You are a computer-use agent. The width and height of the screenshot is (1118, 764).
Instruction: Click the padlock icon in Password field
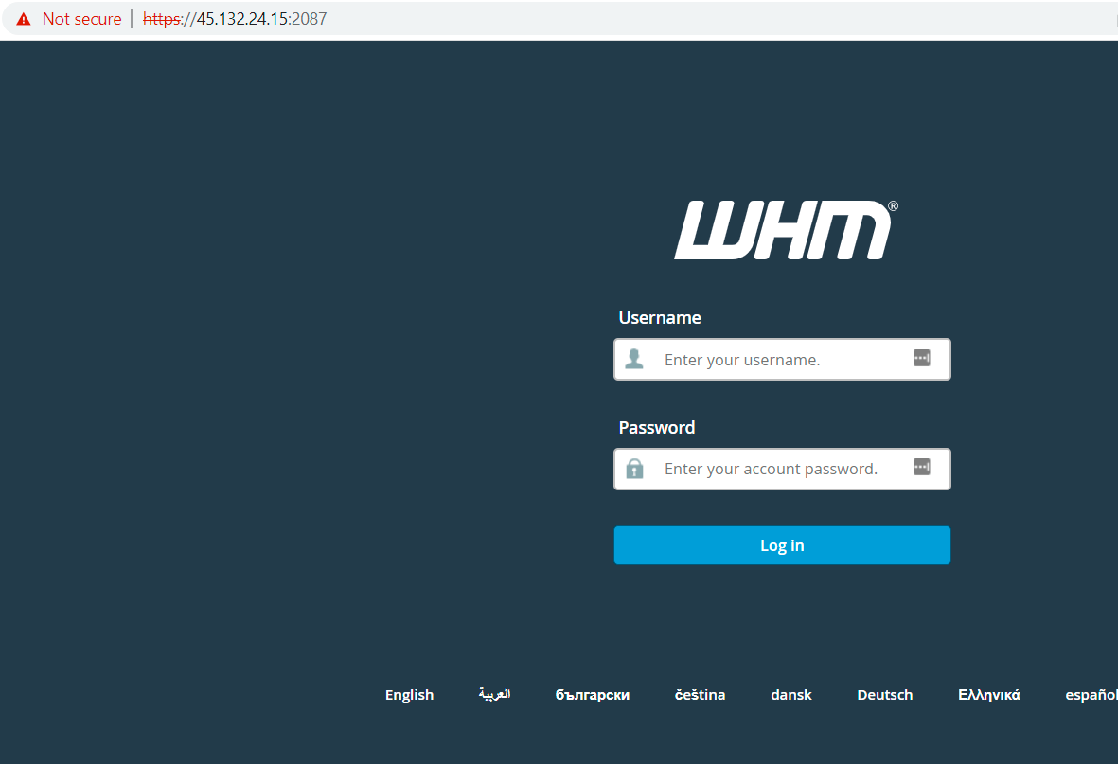634,469
